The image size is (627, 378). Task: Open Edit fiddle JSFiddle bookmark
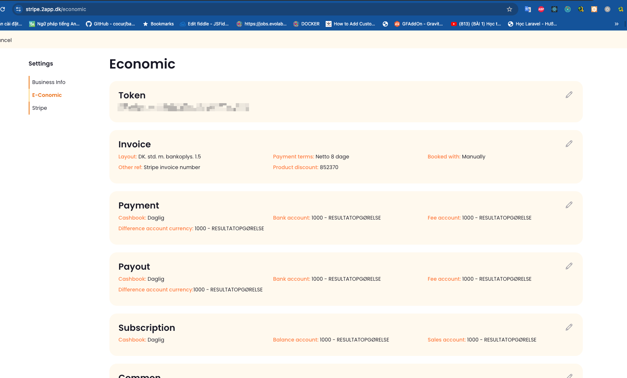(x=204, y=24)
